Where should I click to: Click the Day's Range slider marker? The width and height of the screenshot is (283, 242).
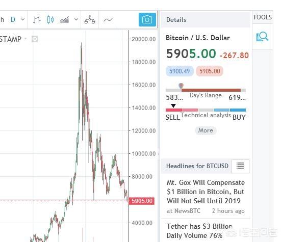click(x=181, y=86)
